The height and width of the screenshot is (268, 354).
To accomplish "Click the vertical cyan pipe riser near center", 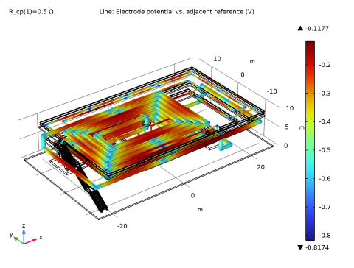I will 147,122.
